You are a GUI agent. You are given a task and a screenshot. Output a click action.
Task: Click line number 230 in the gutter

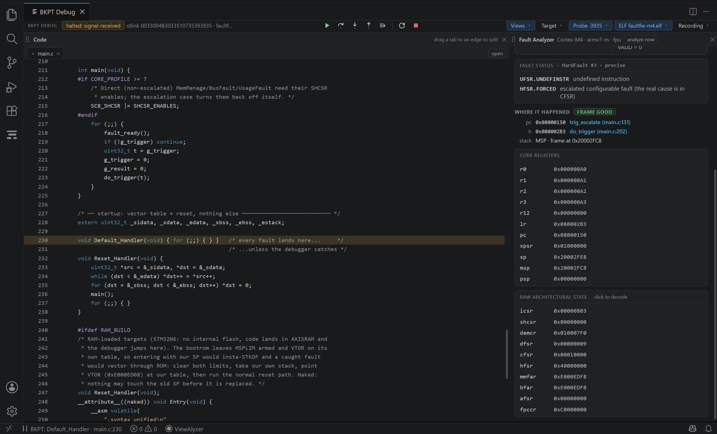pyautogui.click(x=43, y=240)
